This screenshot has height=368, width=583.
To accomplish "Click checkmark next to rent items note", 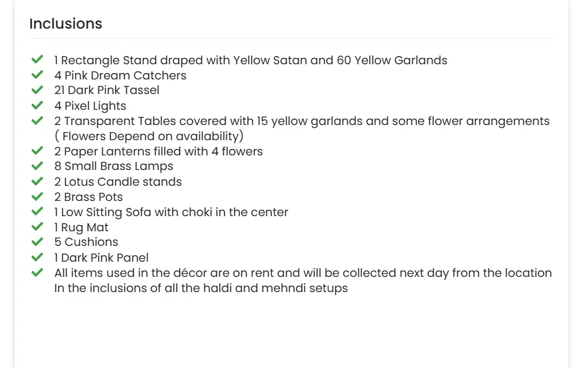I will [x=37, y=272].
